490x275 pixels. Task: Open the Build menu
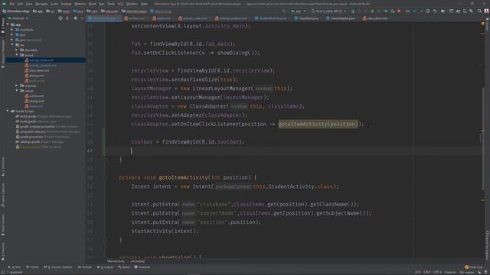click(92, 4)
